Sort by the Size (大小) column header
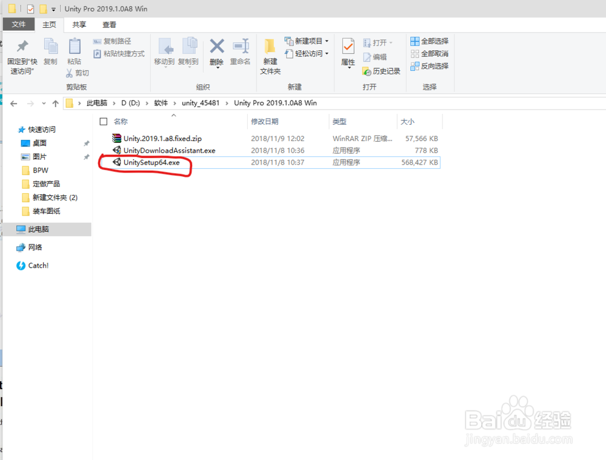The image size is (606, 460). coord(407,122)
